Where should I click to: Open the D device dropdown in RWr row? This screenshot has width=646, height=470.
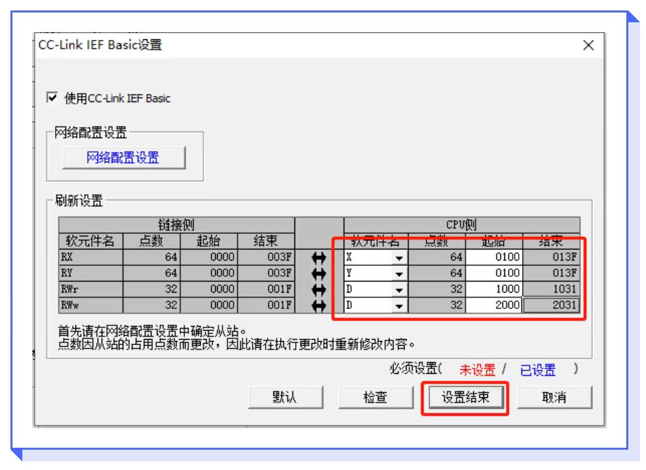click(399, 290)
